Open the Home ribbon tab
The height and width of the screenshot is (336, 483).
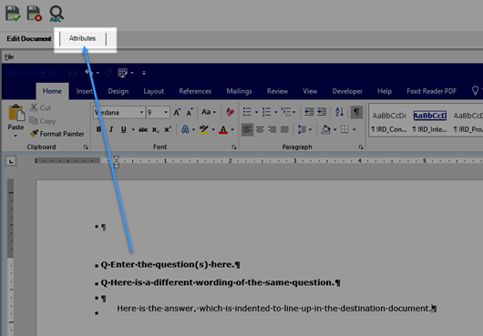52,91
